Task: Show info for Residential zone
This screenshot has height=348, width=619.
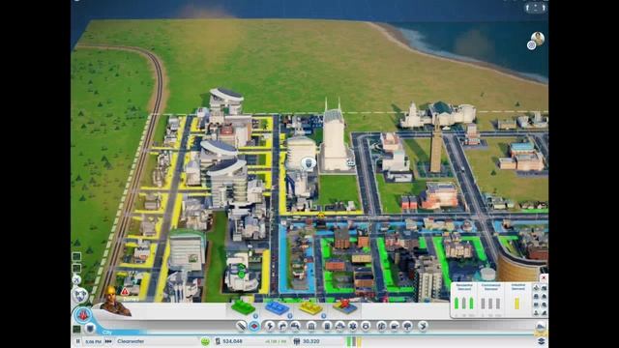Action: click(x=255, y=316)
